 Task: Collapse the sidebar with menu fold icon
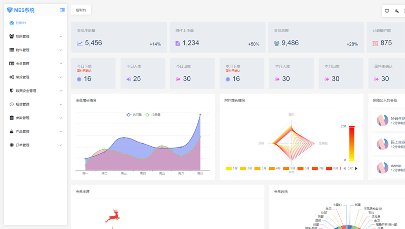pyautogui.click(x=62, y=10)
